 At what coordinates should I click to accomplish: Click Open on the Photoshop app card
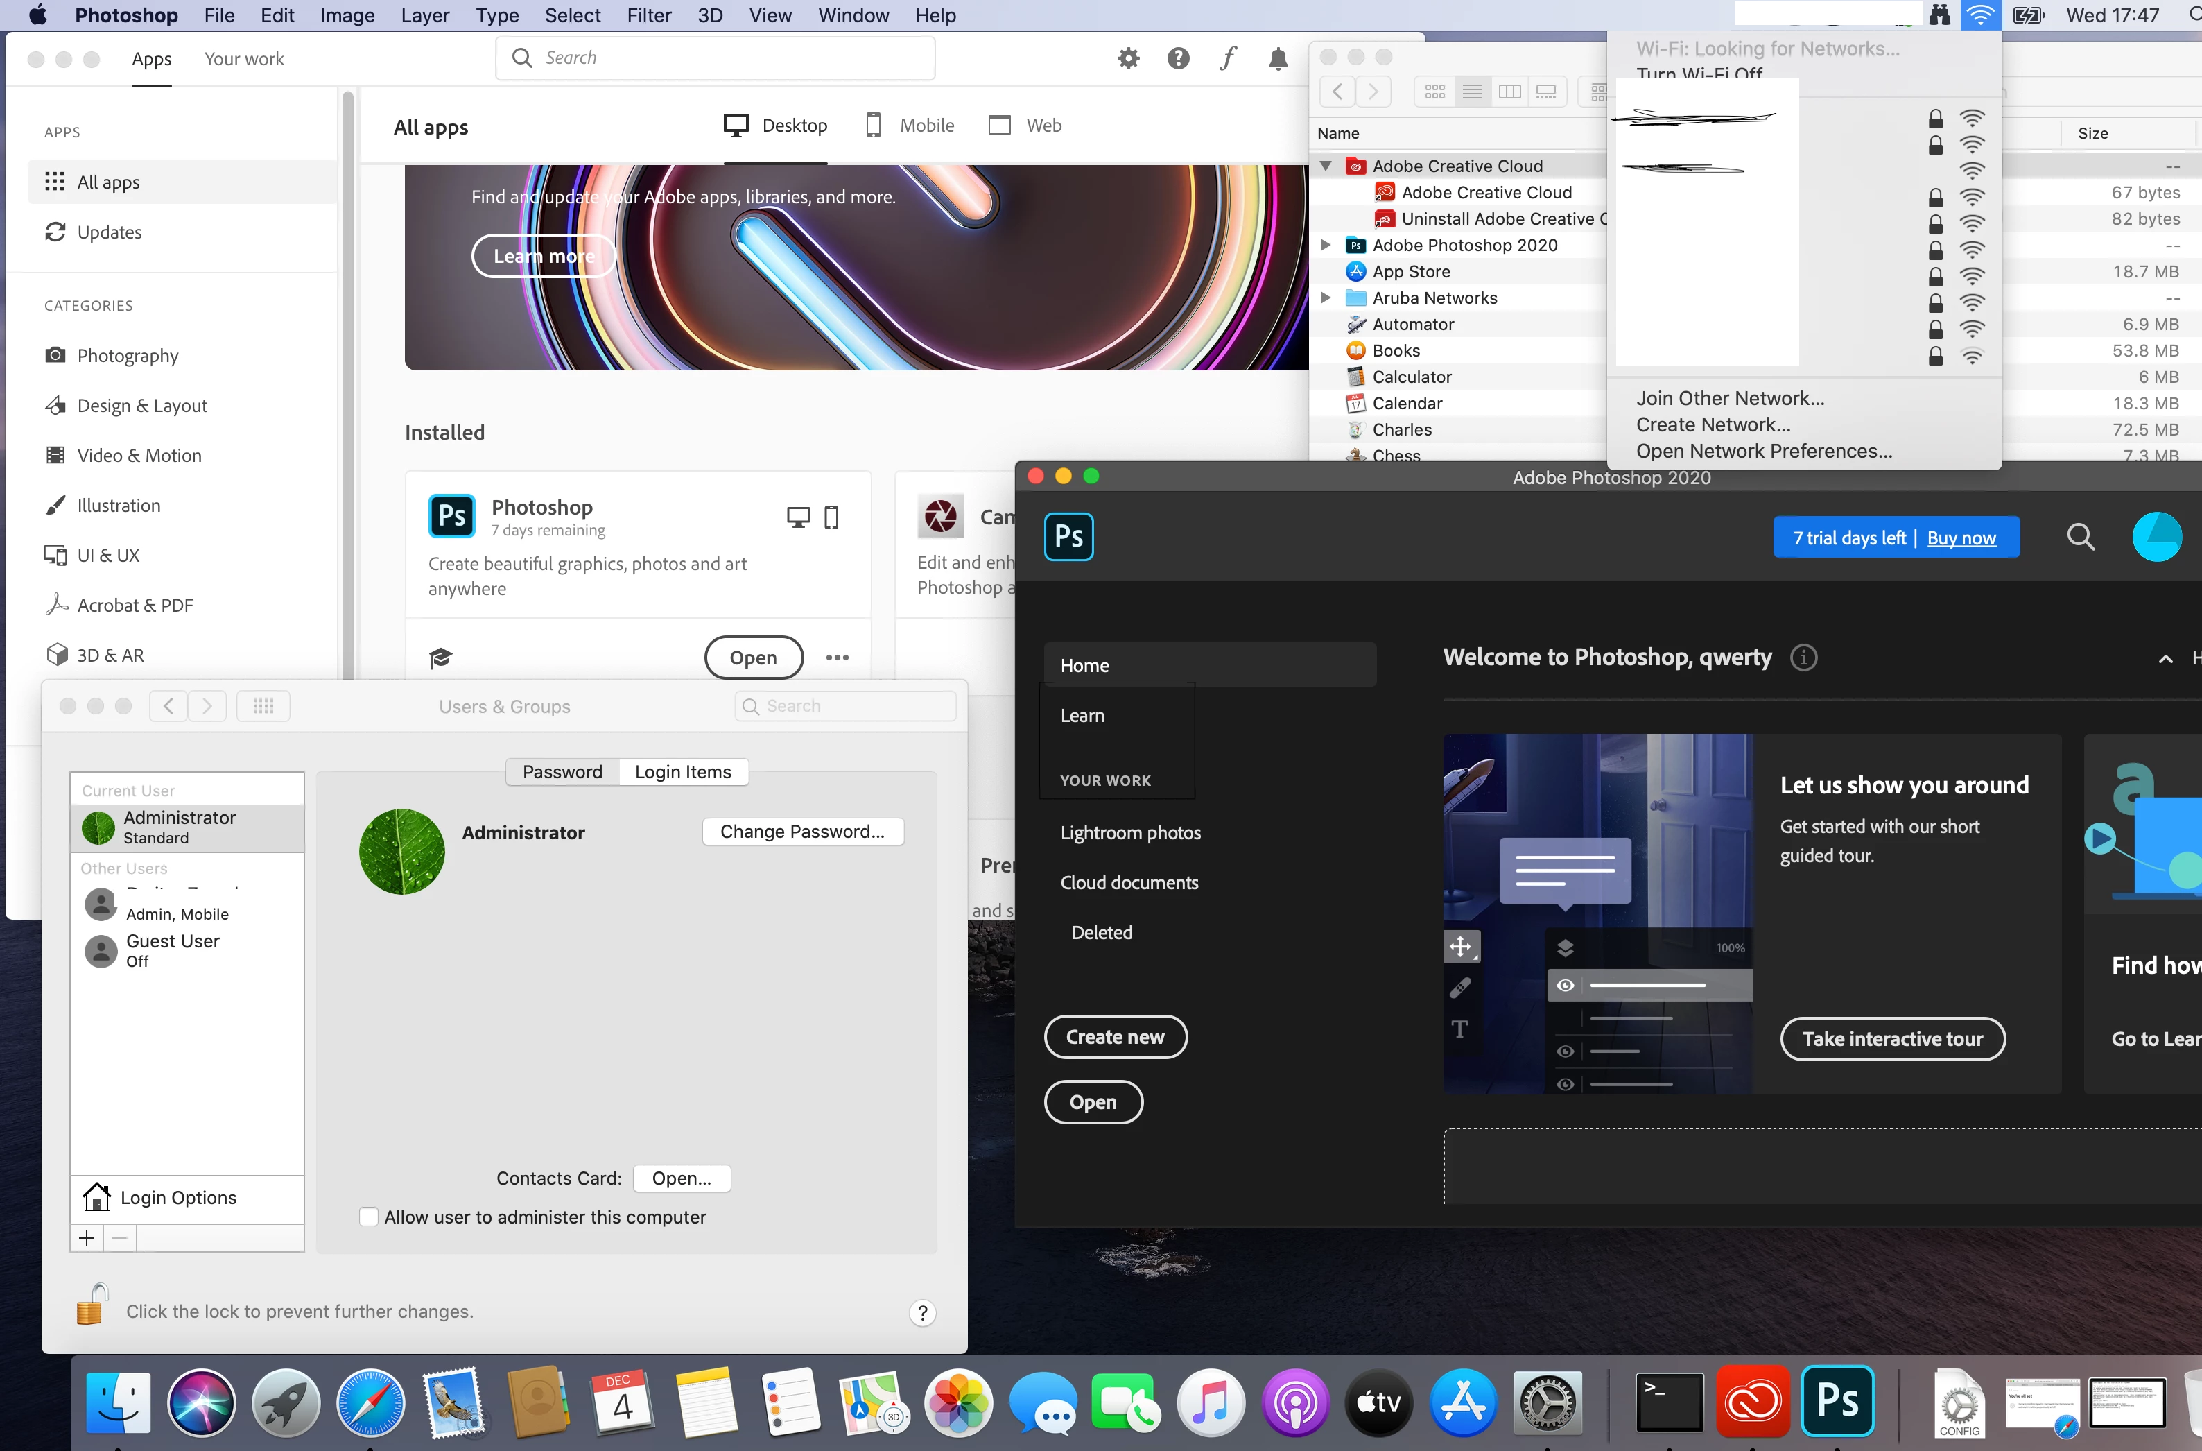pyautogui.click(x=753, y=657)
